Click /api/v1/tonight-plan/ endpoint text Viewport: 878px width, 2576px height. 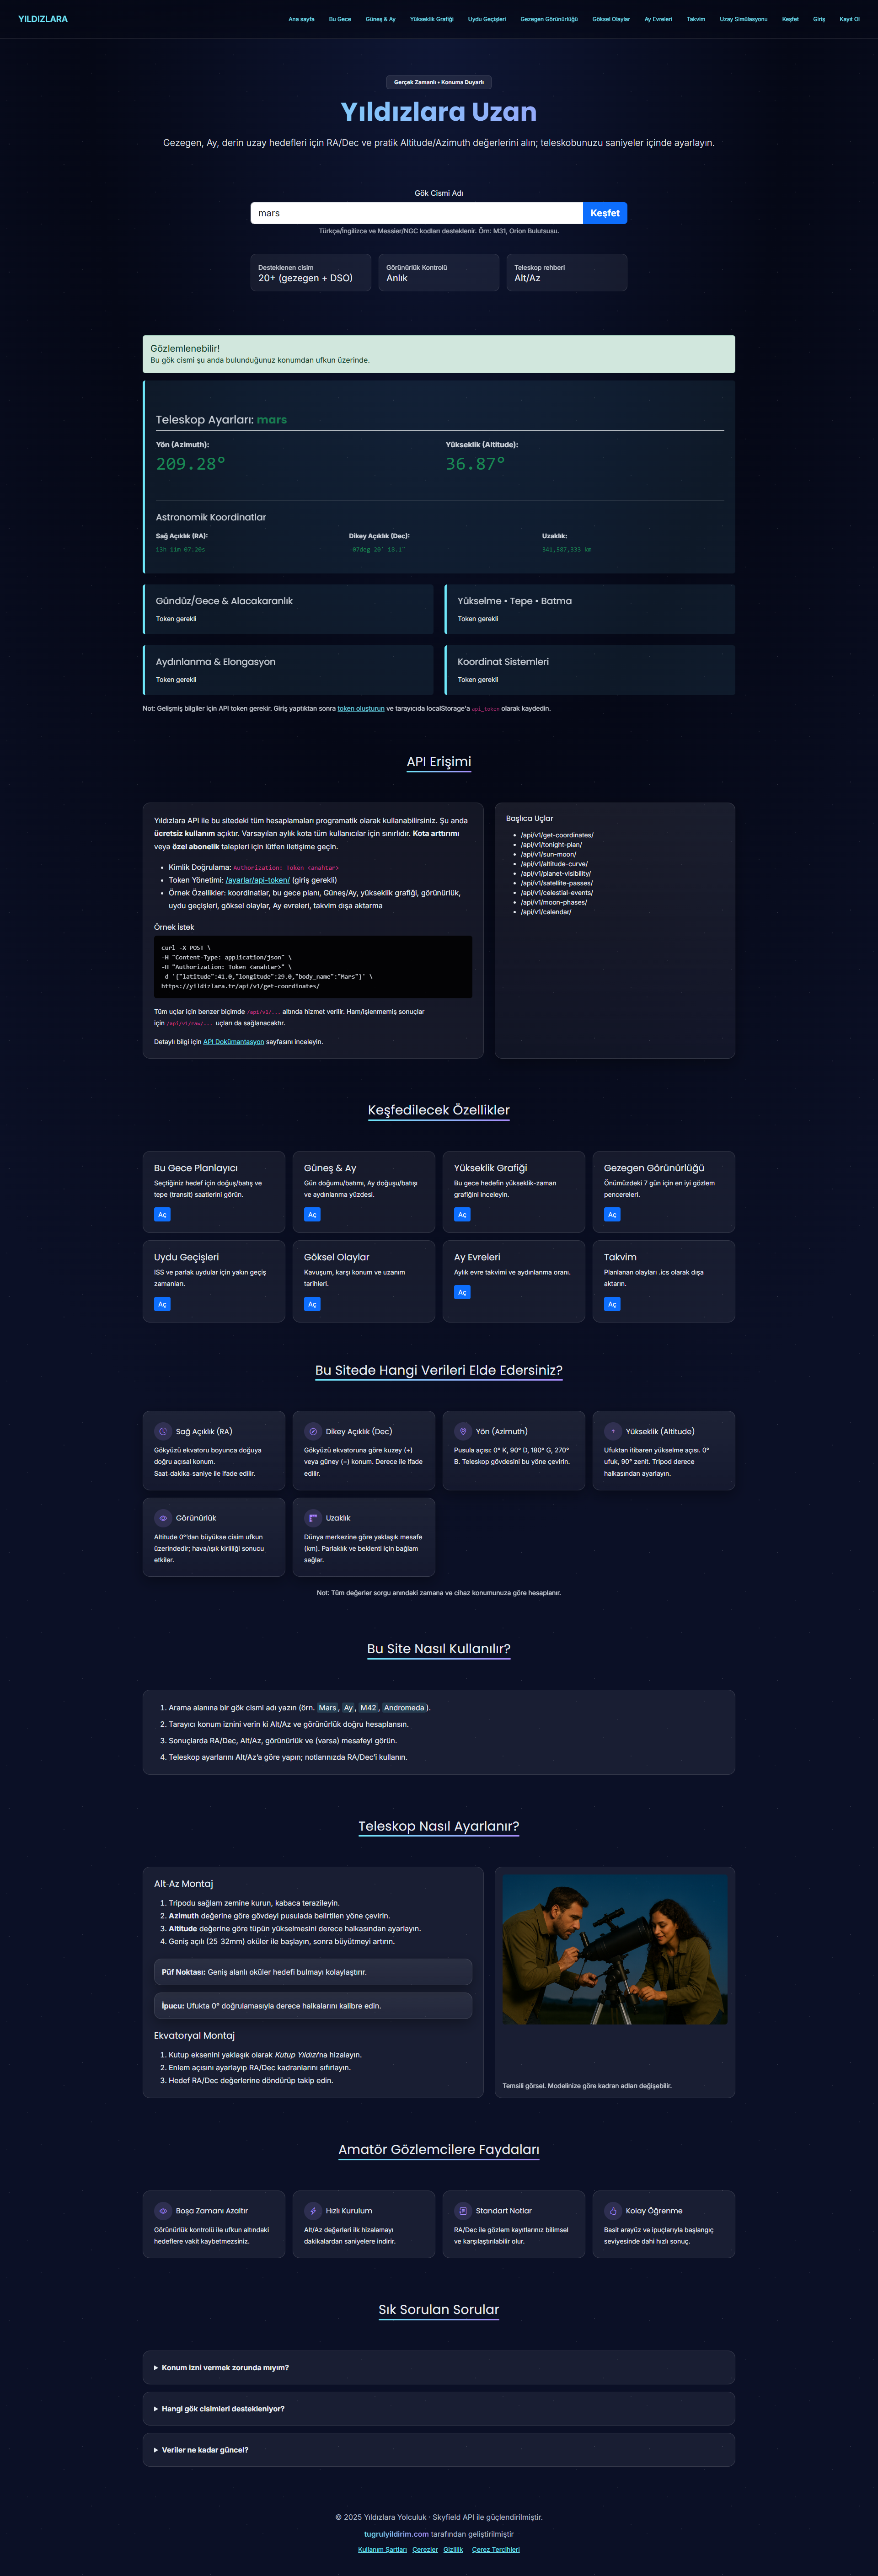(x=551, y=845)
